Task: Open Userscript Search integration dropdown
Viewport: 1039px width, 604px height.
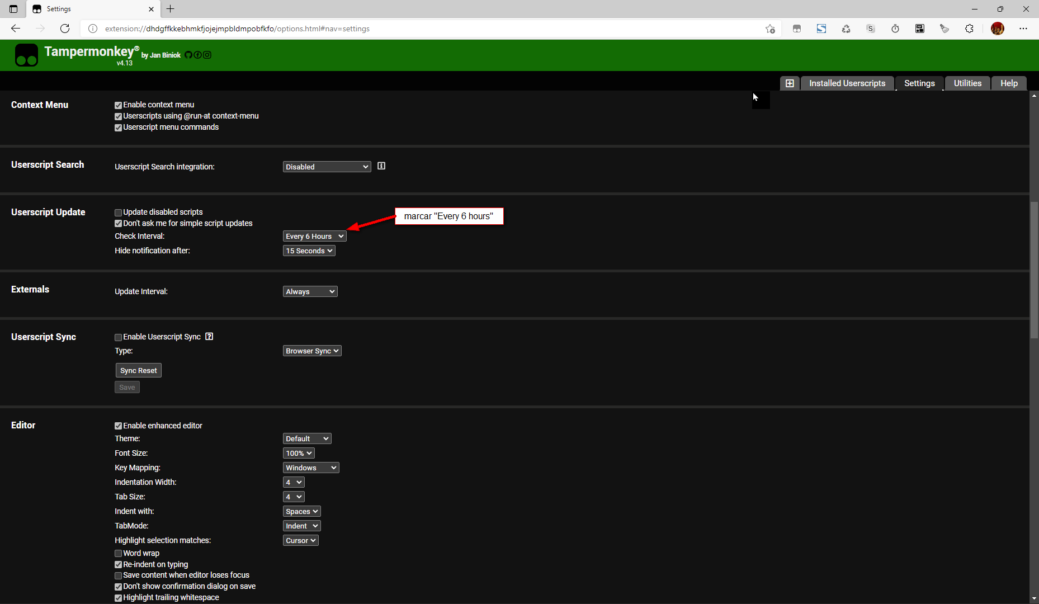Action: [327, 167]
